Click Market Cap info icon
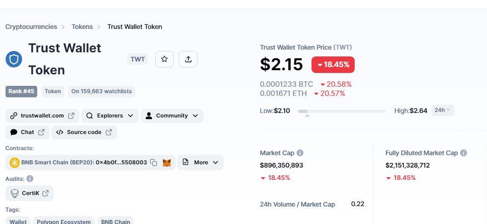The height and width of the screenshot is (224, 487). coord(300,153)
